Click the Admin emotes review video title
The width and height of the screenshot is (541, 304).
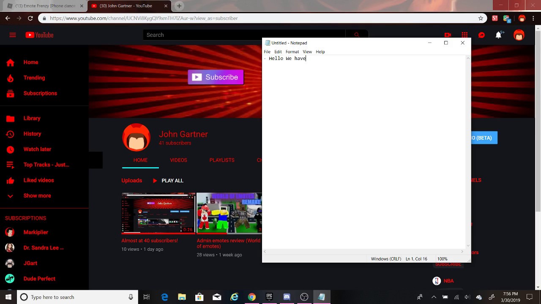click(229, 244)
